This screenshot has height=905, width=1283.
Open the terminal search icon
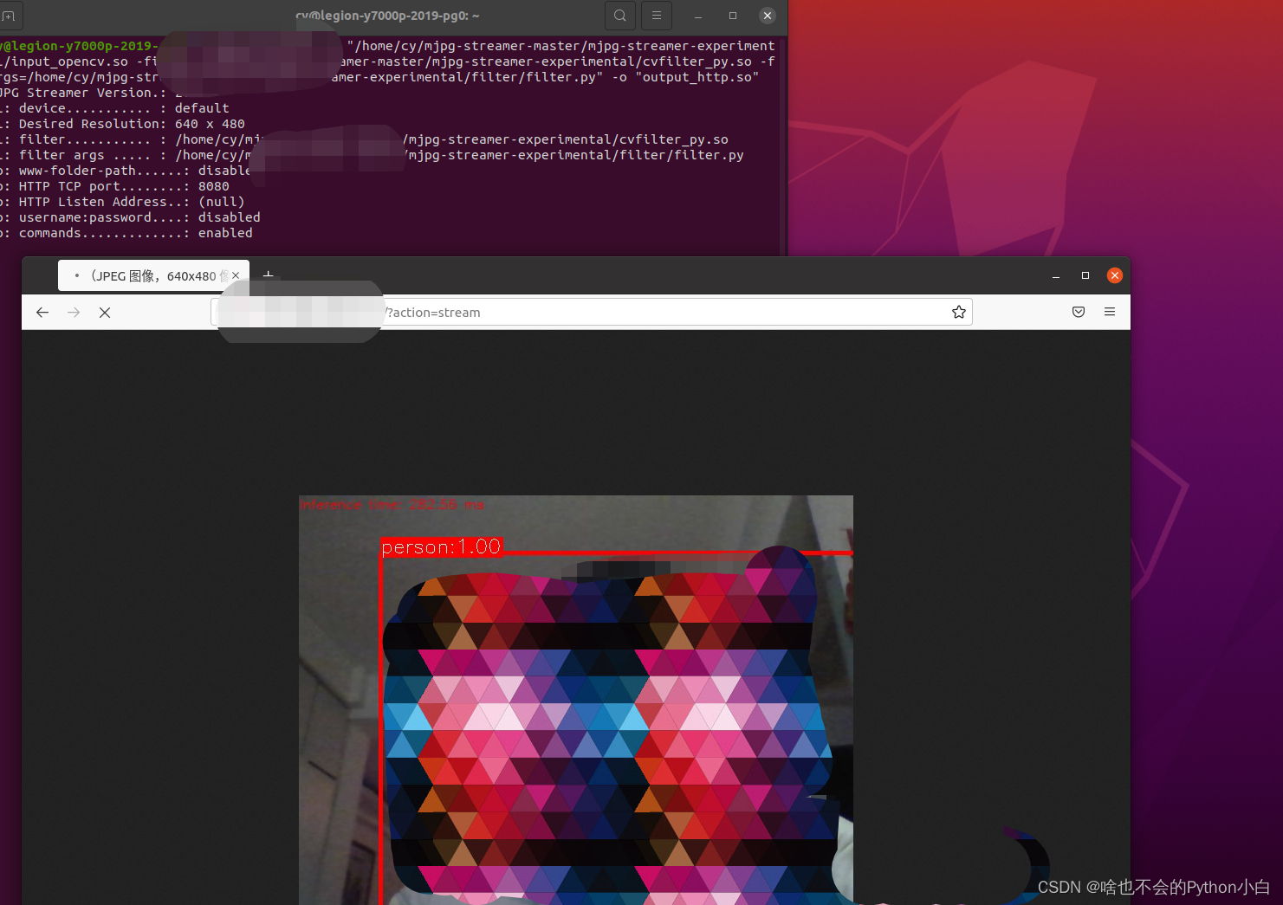pyautogui.click(x=619, y=16)
